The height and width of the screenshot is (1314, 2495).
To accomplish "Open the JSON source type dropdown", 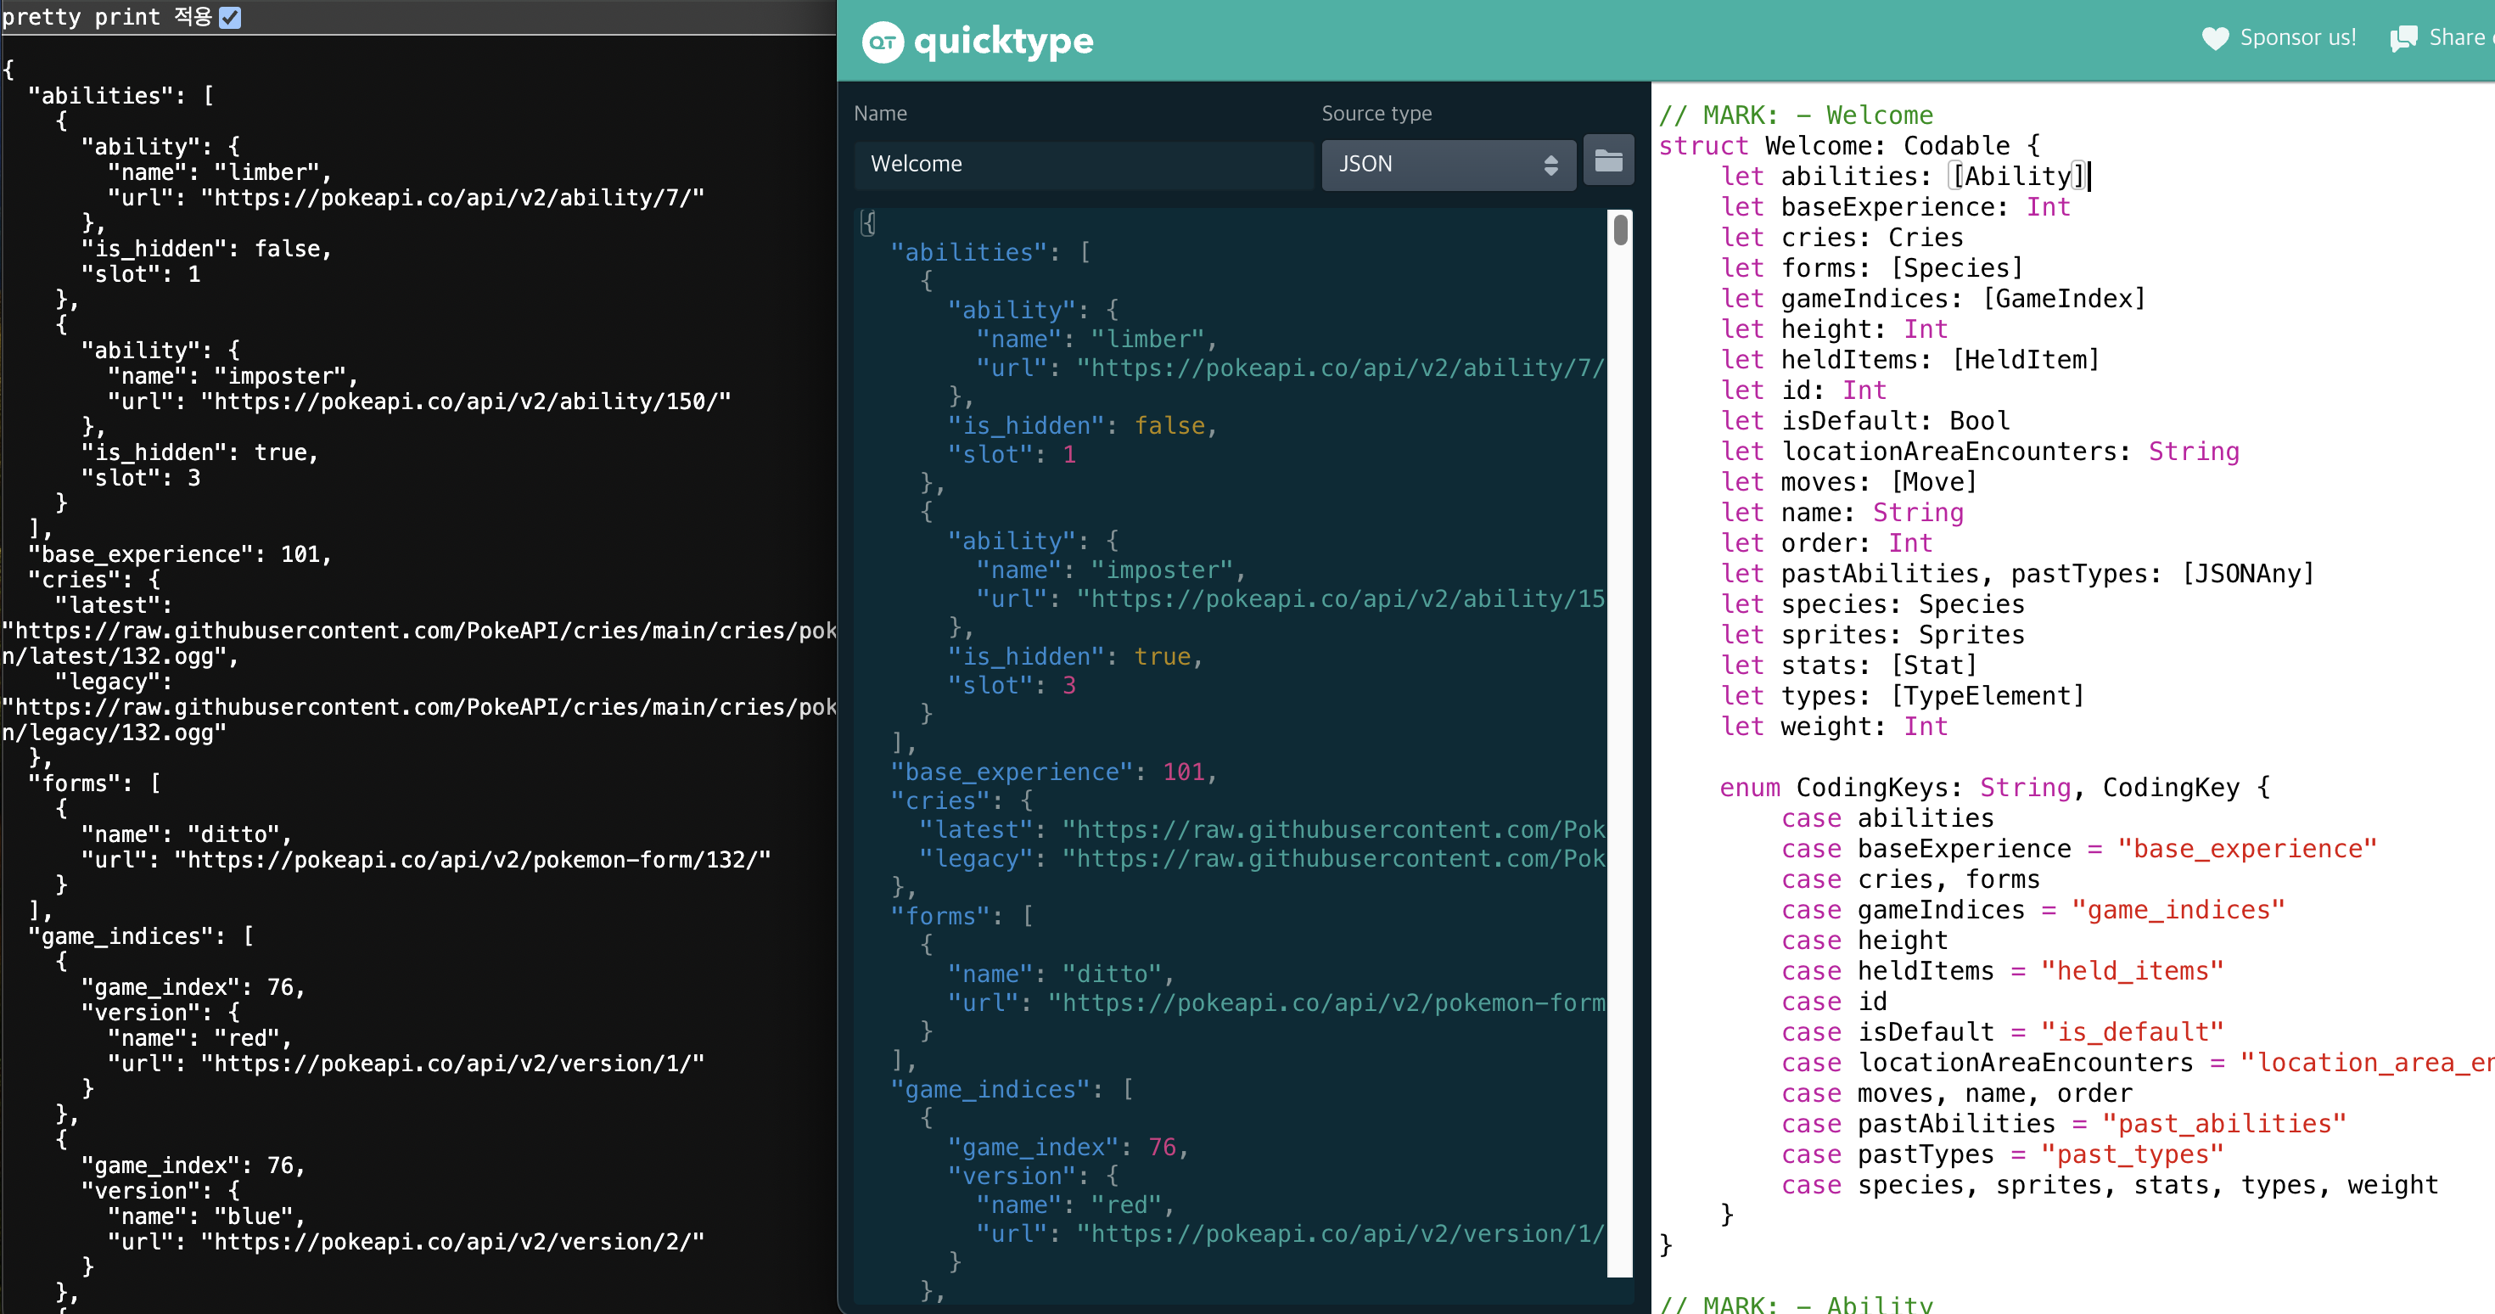I will click(x=1448, y=164).
